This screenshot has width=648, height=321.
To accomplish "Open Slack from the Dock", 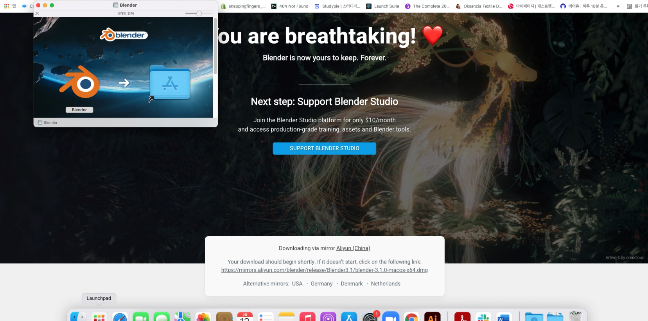I will 483,316.
